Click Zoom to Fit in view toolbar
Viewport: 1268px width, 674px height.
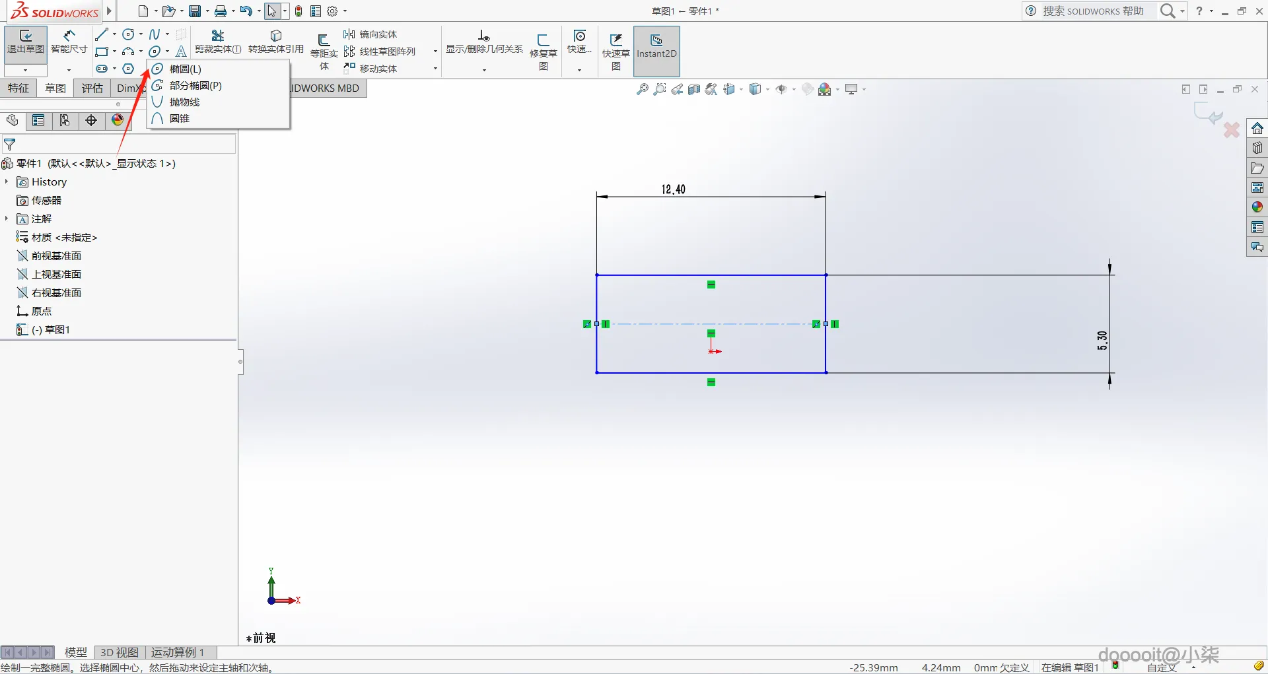click(x=642, y=90)
